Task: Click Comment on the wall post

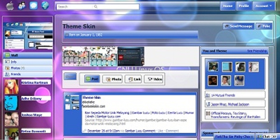Action: tap(172, 131)
